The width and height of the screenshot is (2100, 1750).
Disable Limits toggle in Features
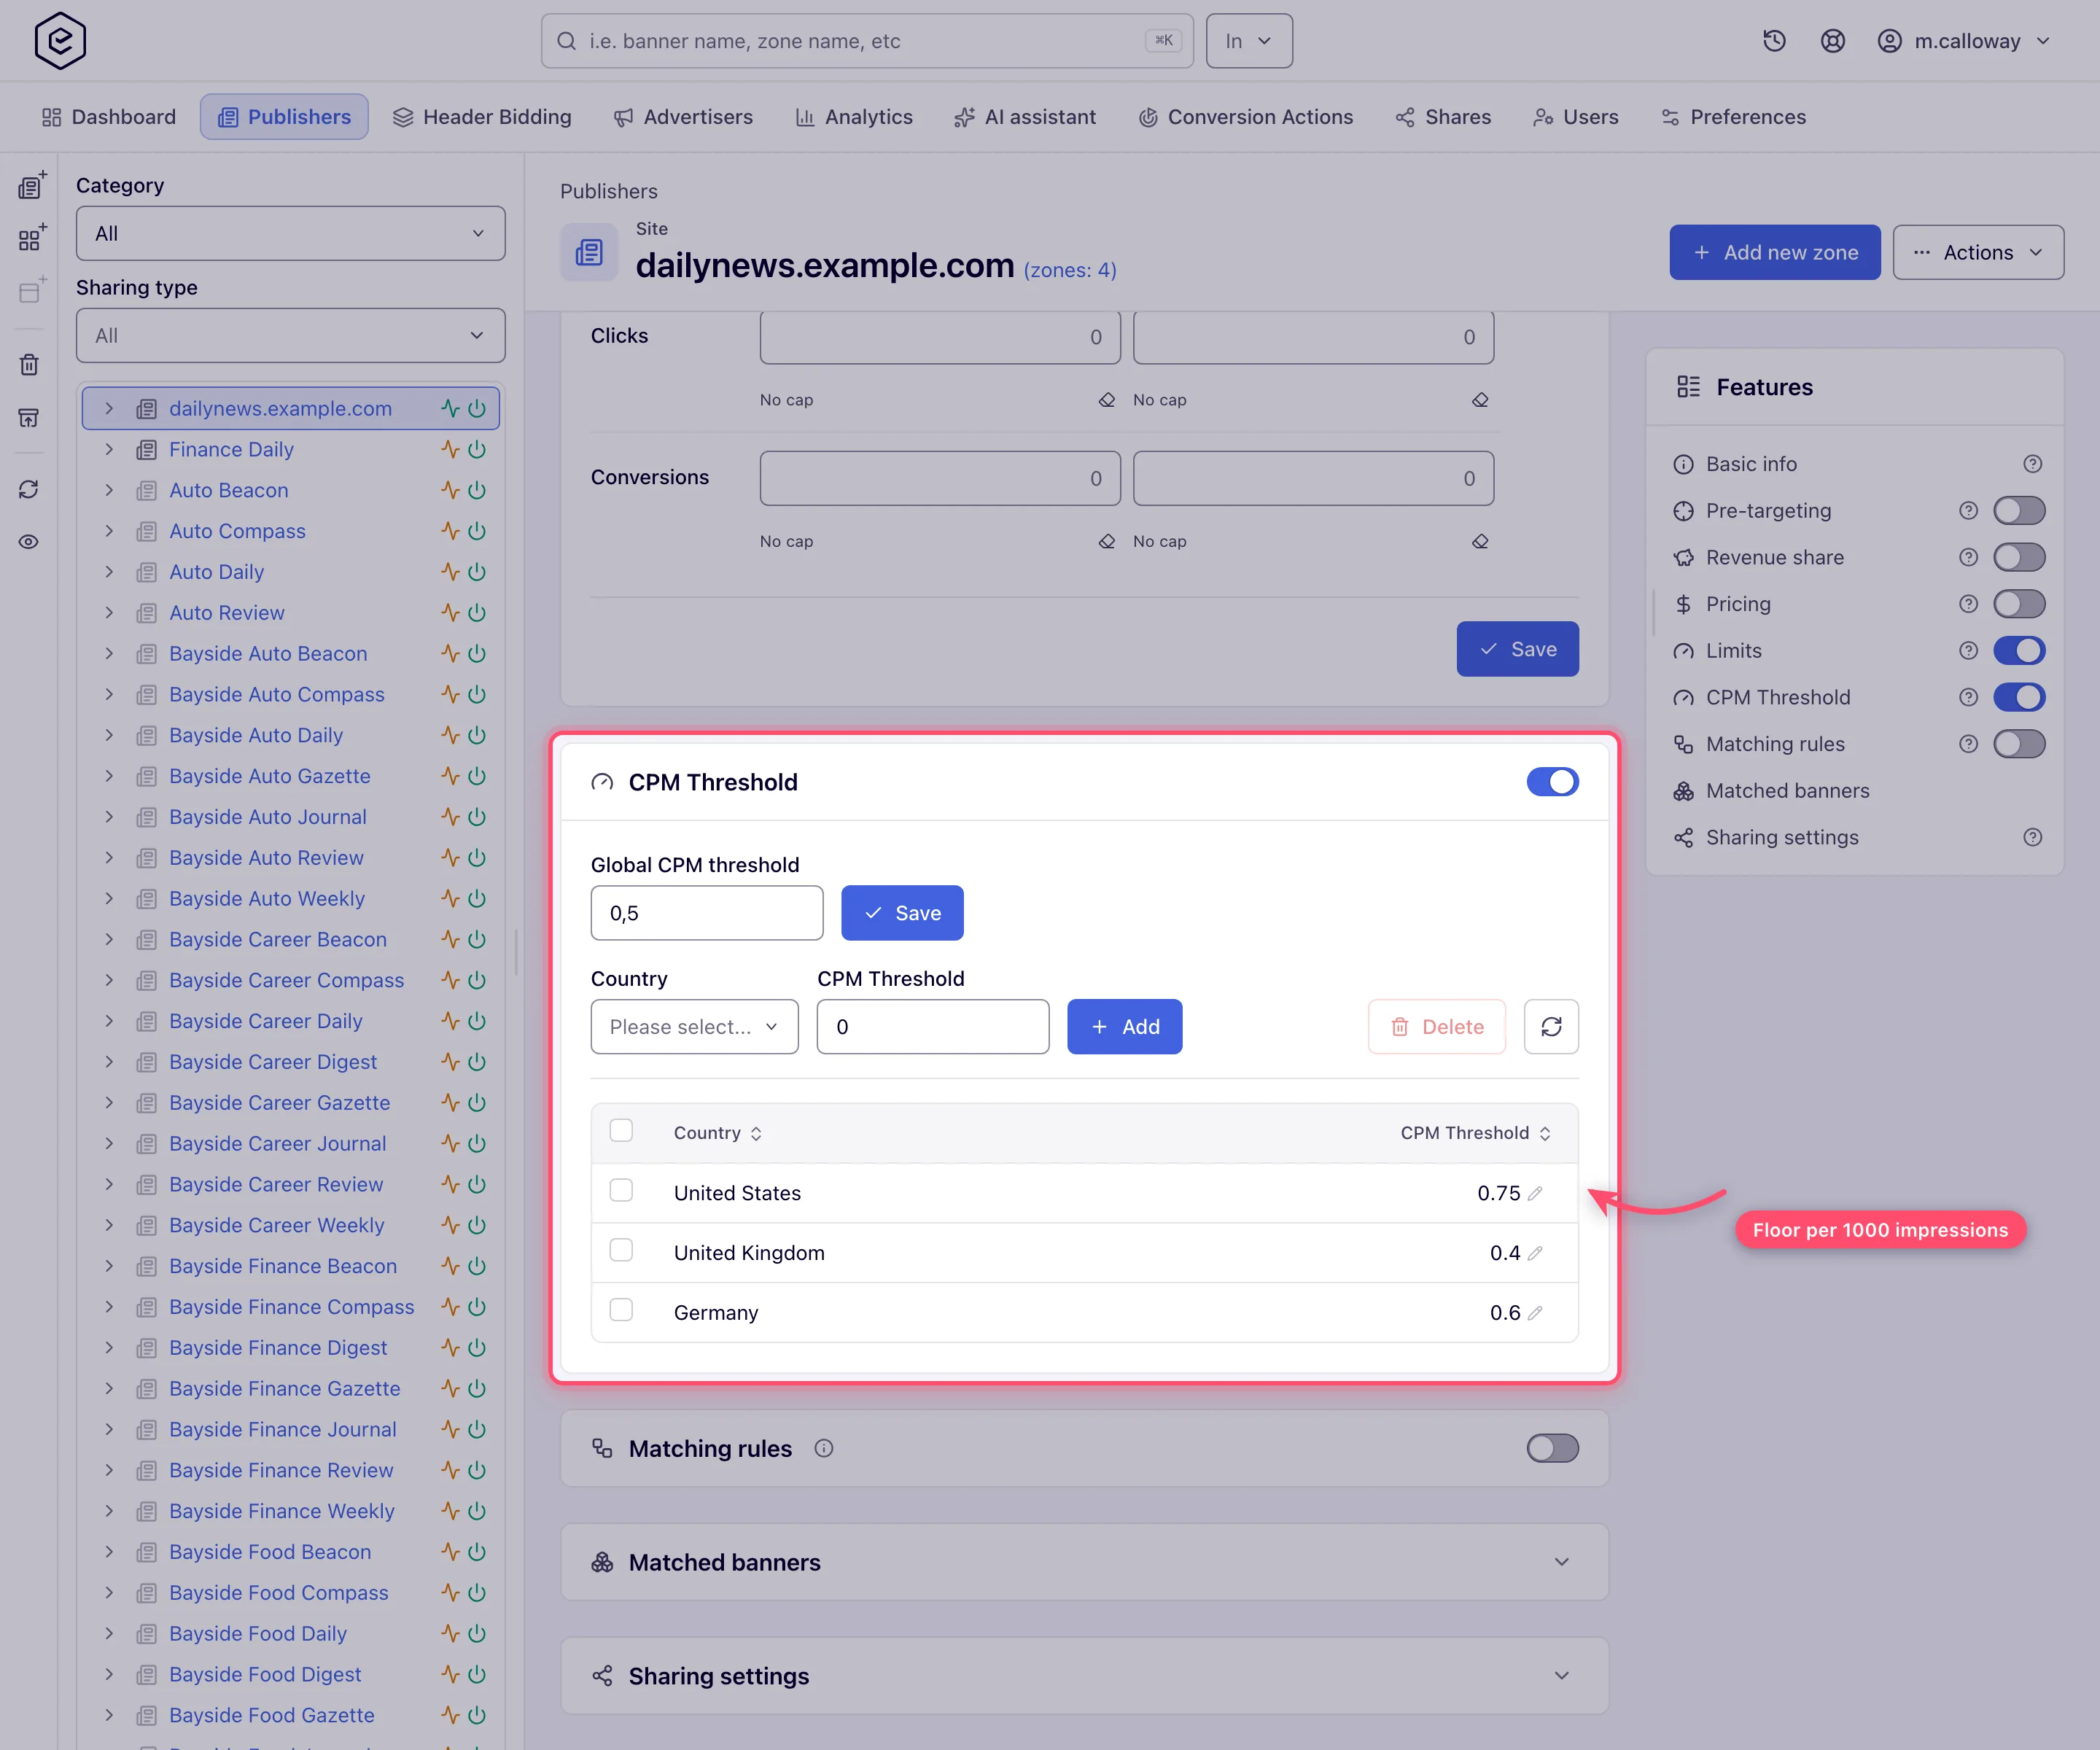click(2019, 651)
